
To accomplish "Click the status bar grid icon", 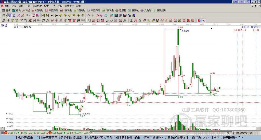I will [2, 133].
